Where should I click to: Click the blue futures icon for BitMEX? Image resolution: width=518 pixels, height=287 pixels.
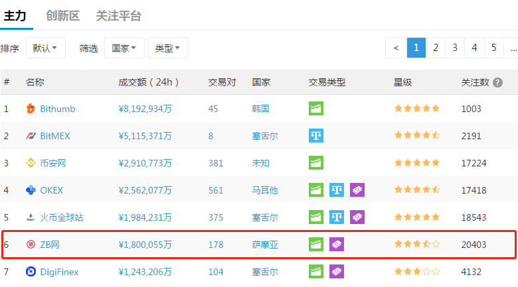tap(316, 136)
